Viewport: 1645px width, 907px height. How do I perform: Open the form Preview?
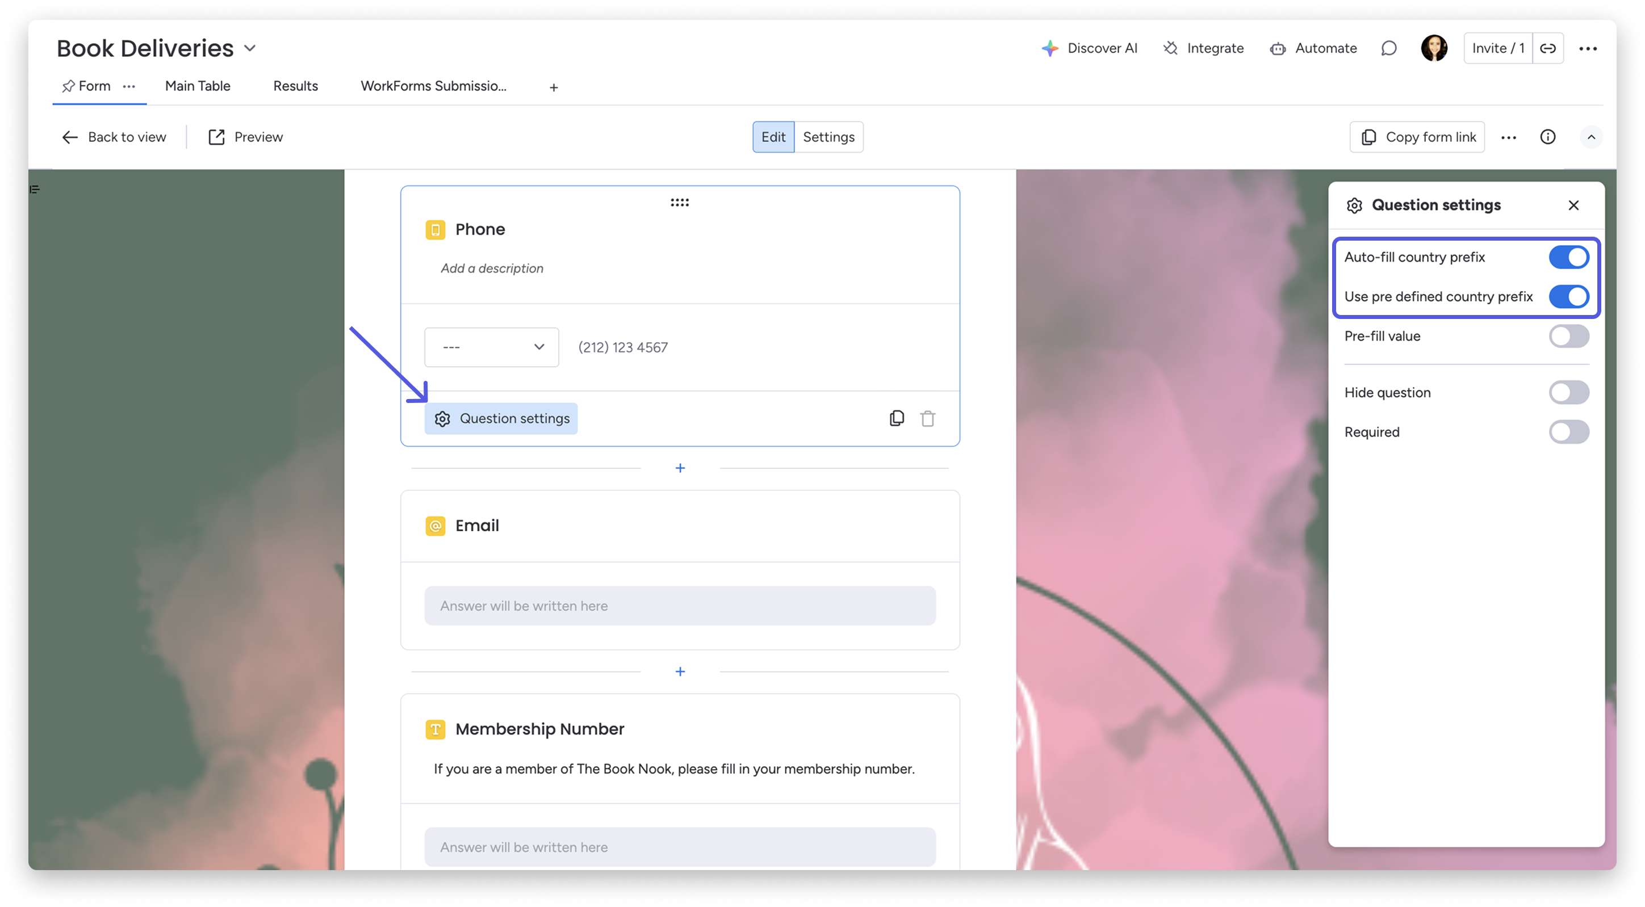pos(245,137)
